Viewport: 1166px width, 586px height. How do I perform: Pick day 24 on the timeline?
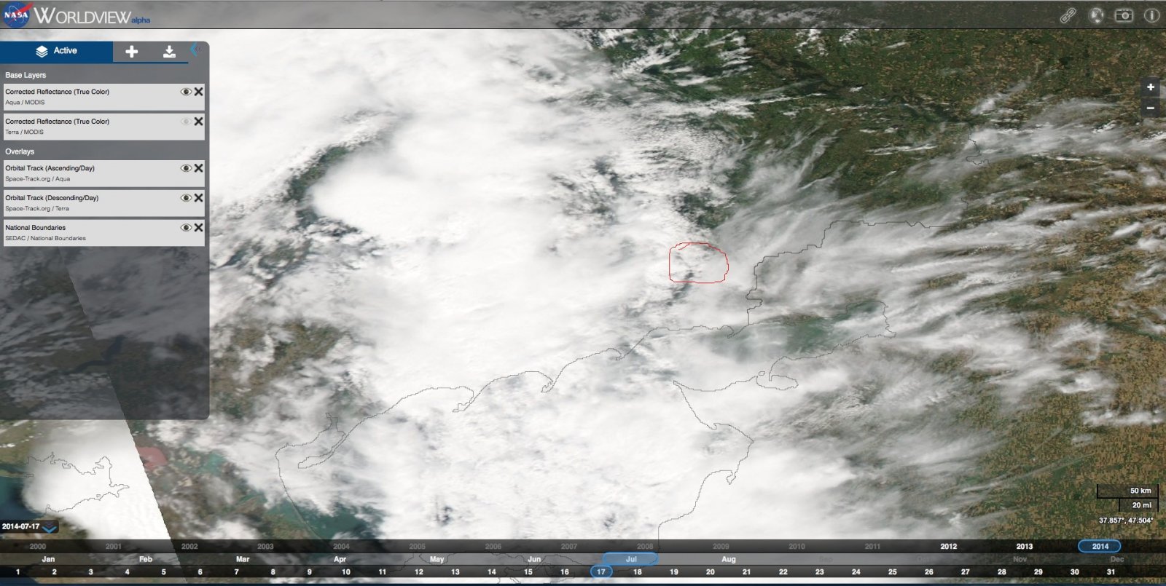point(856,572)
